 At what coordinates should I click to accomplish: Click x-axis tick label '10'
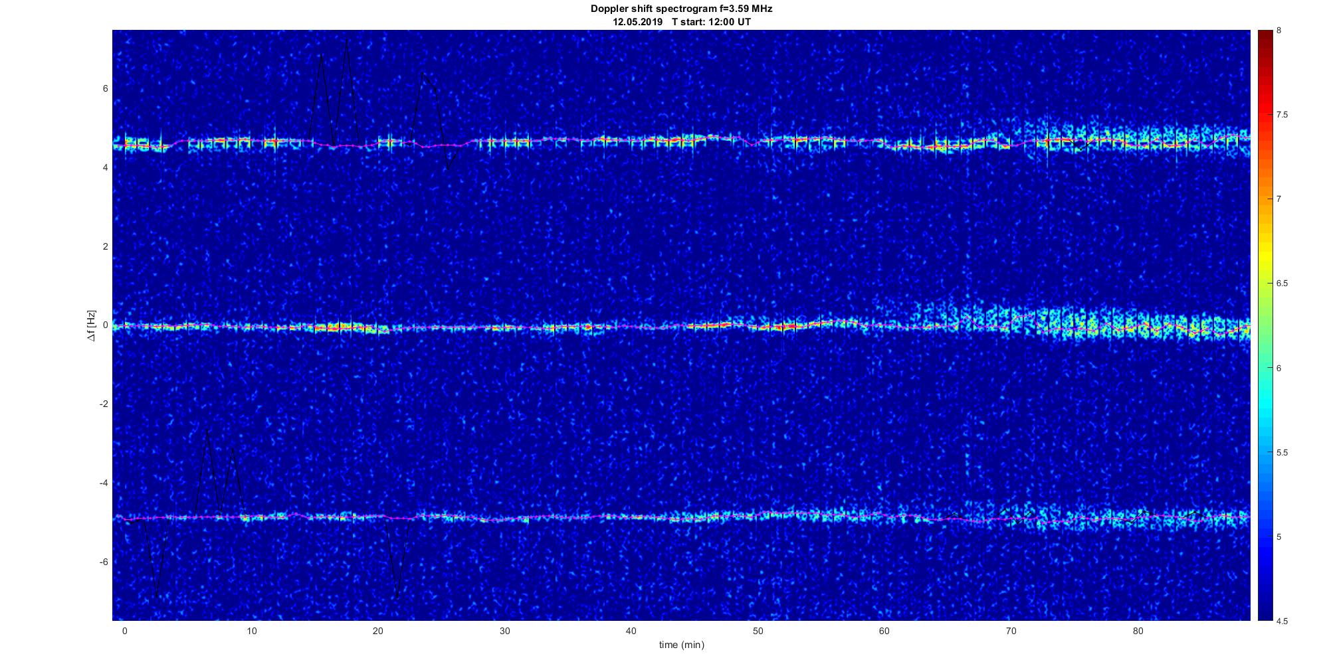tap(251, 631)
